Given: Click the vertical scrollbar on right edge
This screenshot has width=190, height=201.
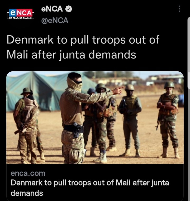Looking at the screenshot, I should [x=189, y=53].
